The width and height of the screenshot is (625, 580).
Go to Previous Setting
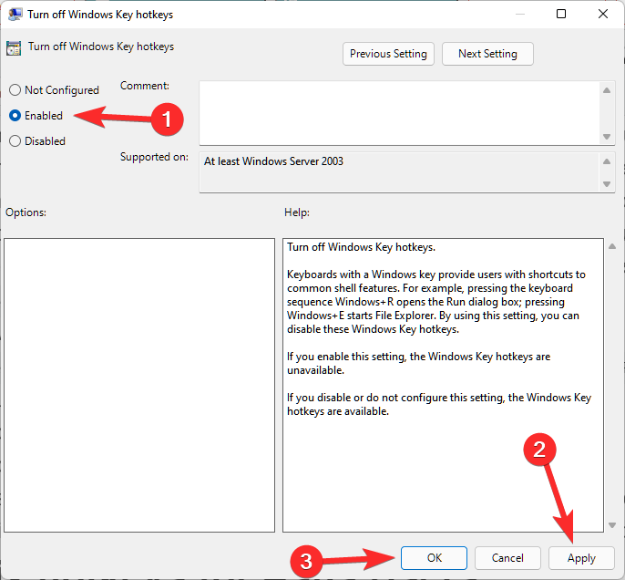click(x=388, y=54)
